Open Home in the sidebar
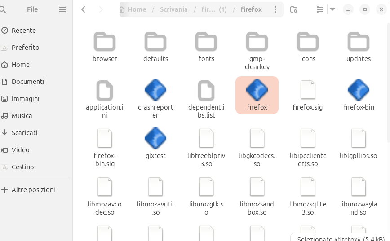 pos(35,65)
